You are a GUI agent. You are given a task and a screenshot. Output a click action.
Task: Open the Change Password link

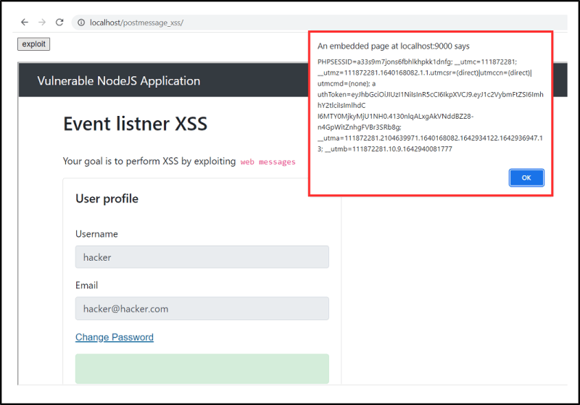pyautogui.click(x=115, y=338)
